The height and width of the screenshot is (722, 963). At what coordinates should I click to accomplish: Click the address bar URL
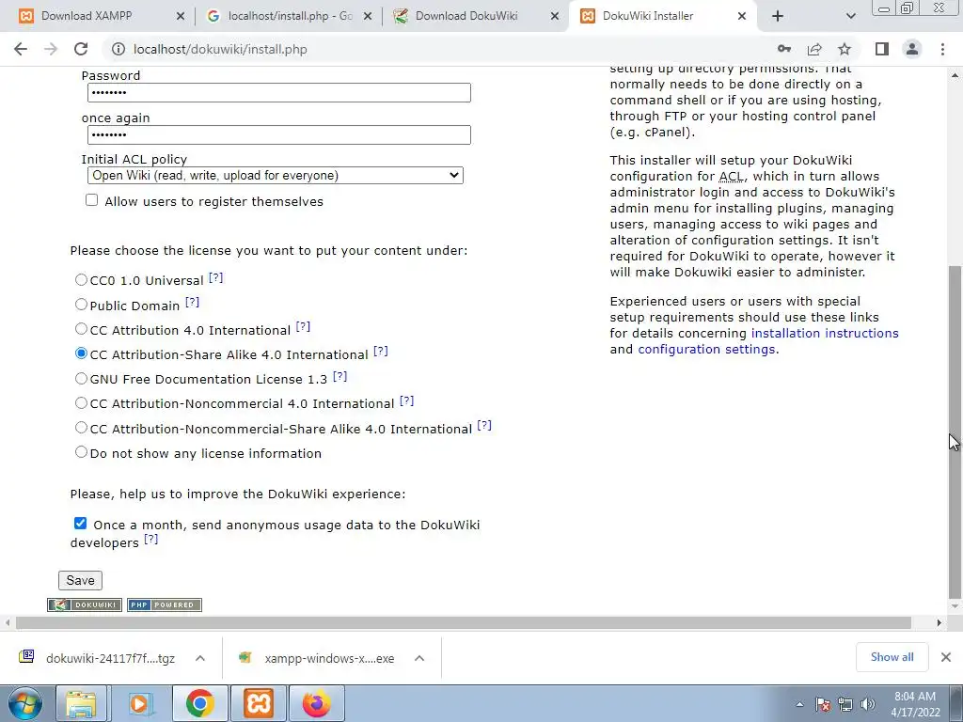(x=220, y=49)
